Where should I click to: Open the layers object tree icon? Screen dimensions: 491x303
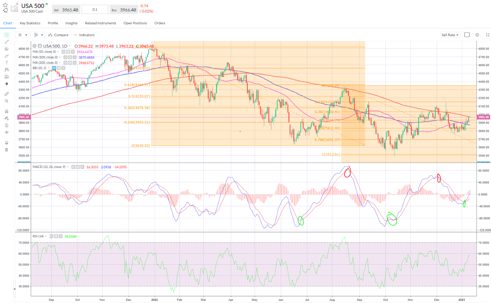(x=6, y=143)
